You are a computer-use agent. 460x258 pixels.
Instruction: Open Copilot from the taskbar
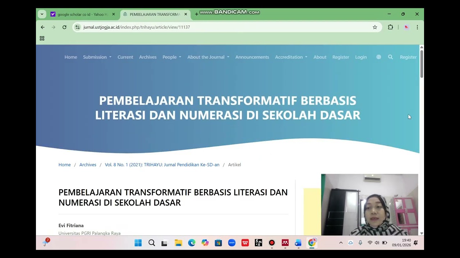coord(205,243)
